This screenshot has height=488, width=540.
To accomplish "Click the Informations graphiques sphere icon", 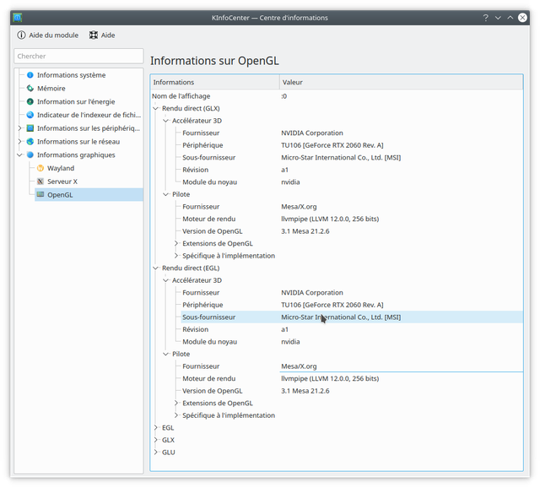I will (30, 155).
